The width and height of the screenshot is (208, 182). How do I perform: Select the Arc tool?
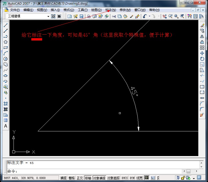click(6, 53)
